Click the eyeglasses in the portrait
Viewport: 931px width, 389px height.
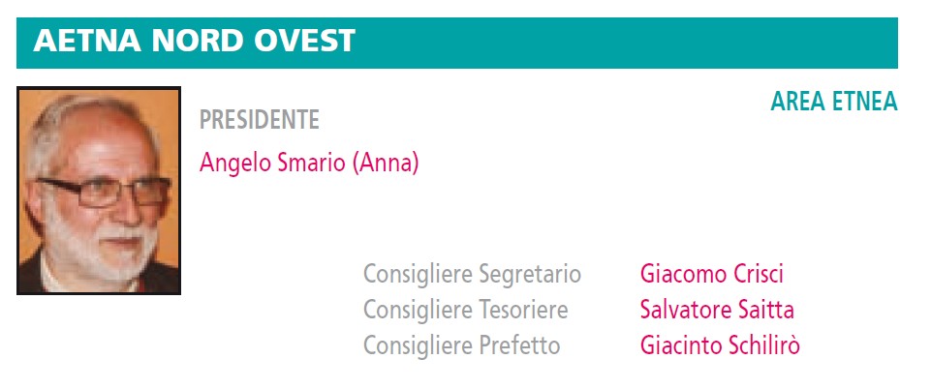106,193
